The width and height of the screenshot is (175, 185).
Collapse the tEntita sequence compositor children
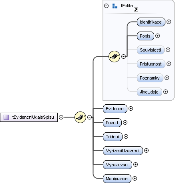[x=123, y=56]
